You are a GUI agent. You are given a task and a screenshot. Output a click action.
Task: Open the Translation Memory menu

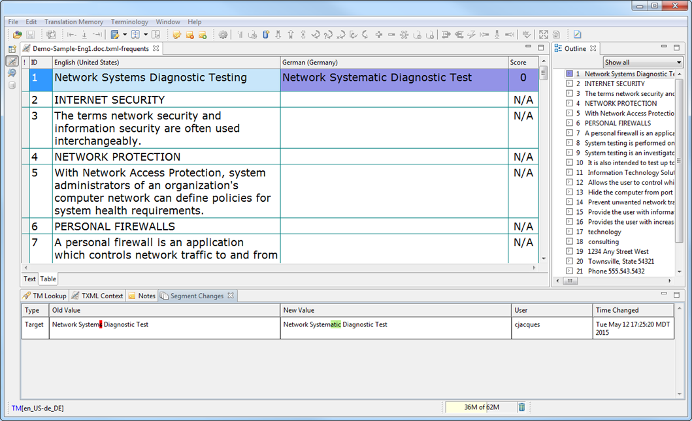(74, 22)
